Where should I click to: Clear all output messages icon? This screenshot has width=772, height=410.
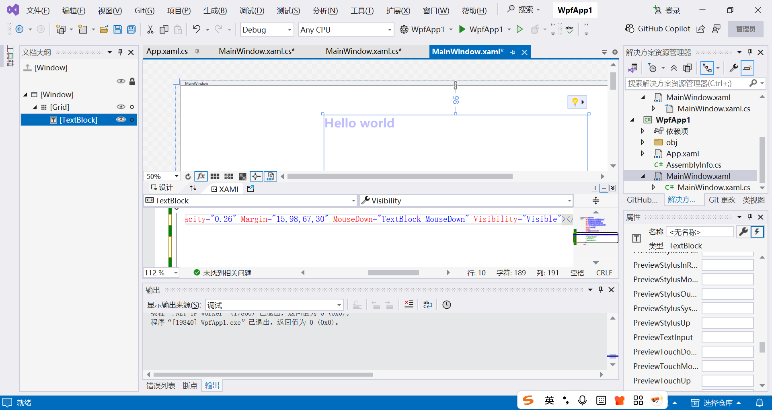(x=409, y=305)
